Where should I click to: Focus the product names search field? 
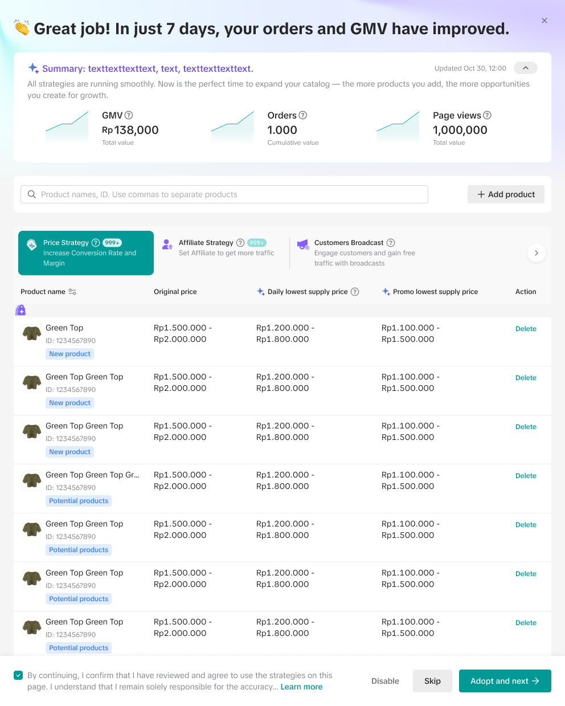(228, 194)
